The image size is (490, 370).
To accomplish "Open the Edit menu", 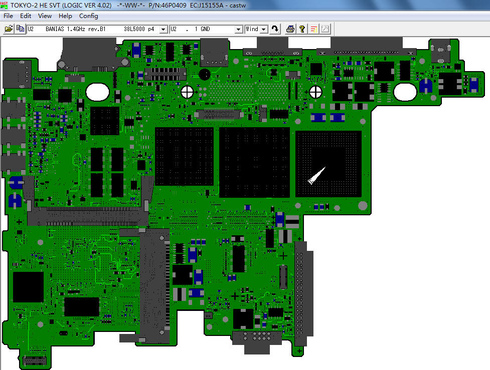I will (26, 16).
